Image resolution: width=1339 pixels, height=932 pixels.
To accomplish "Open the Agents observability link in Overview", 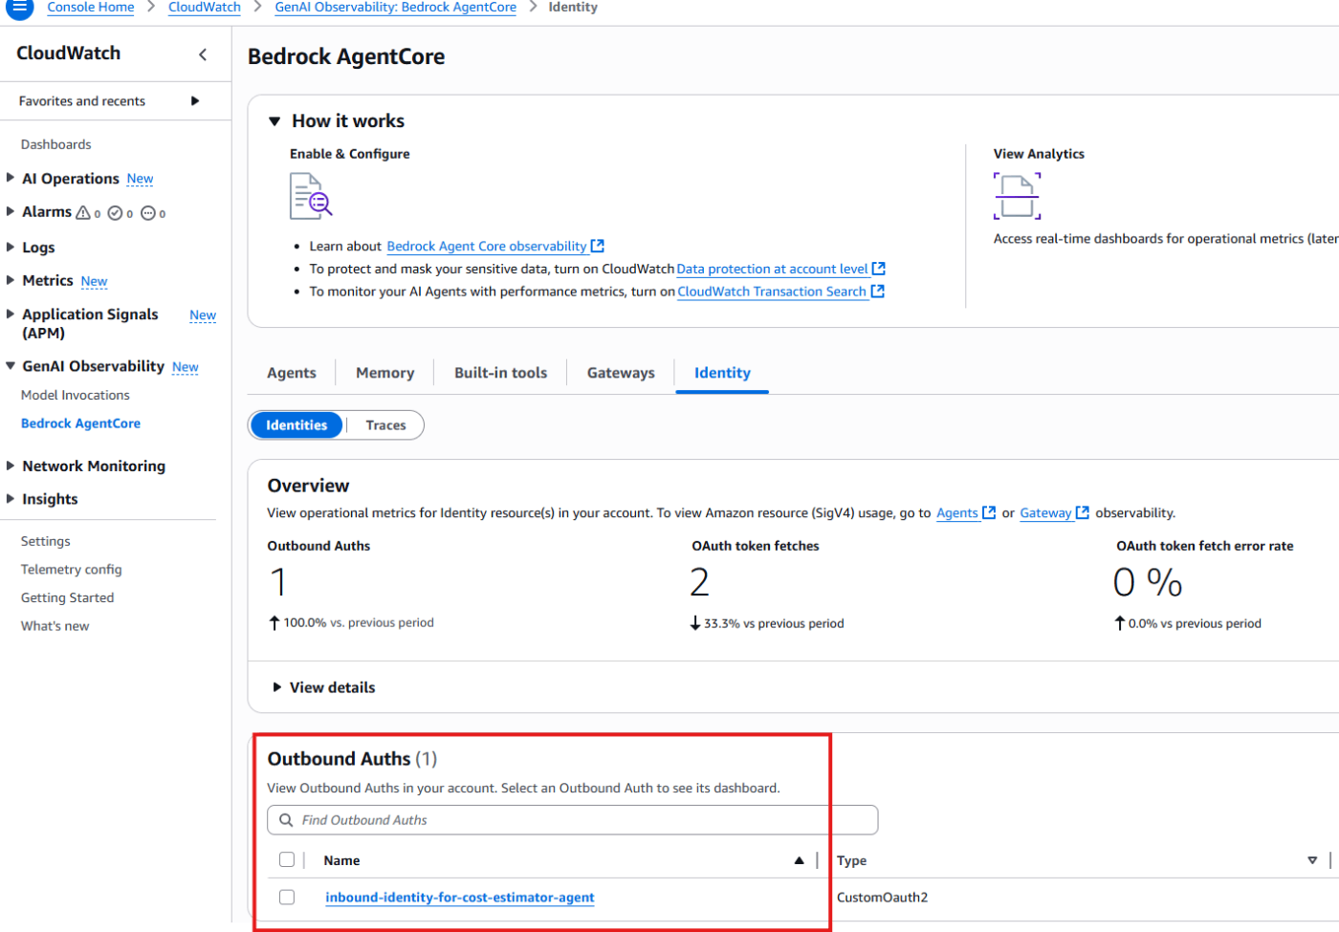I will point(957,512).
